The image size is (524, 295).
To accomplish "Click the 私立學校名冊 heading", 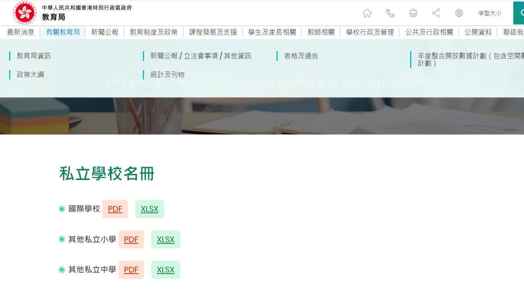I will click(x=107, y=174).
